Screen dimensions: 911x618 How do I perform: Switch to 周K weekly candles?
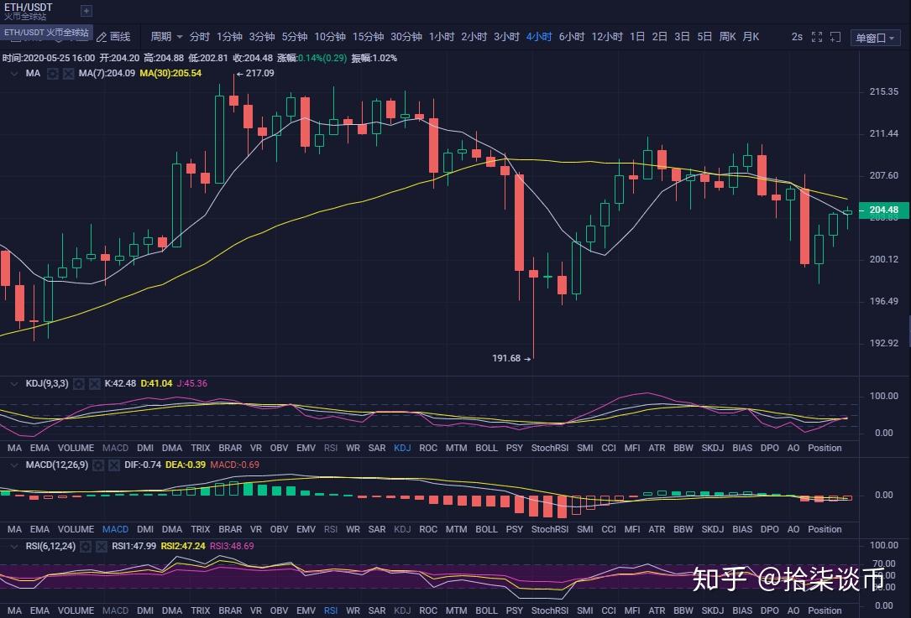click(727, 37)
